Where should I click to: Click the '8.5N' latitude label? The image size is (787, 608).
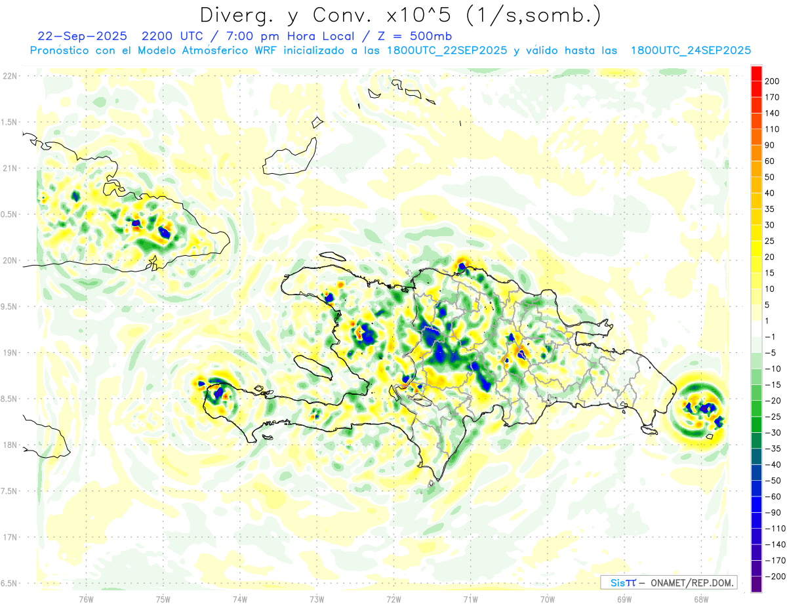coord(10,399)
